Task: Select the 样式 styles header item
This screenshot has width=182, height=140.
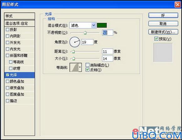Action: [x=19, y=16]
